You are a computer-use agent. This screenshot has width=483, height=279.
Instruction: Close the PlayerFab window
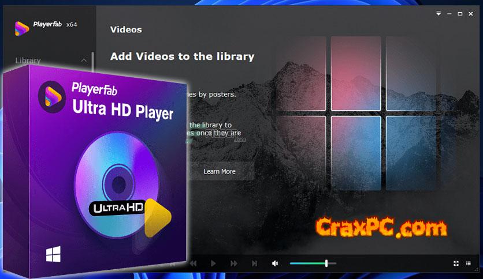(471, 14)
